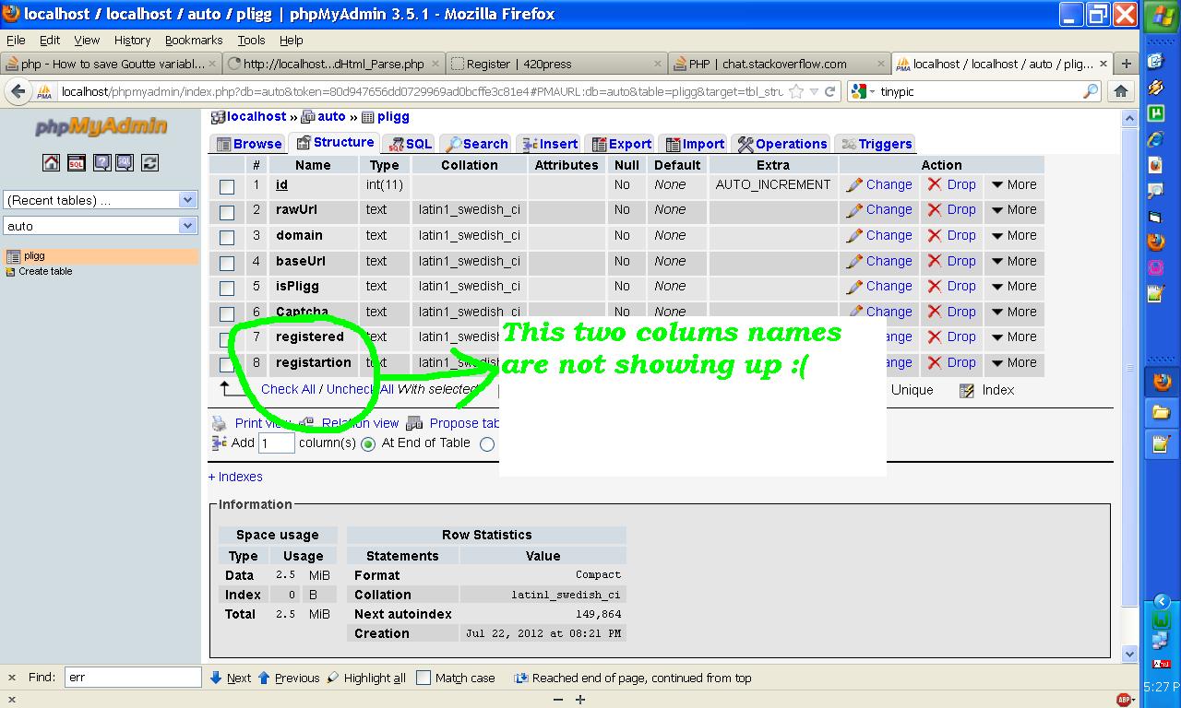Check the isPligg column checkbox
The image size is (1181, 708).
point(227,288)
